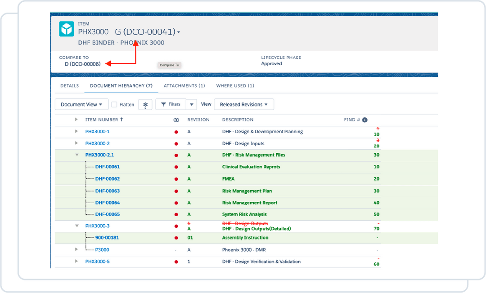This screenshot has height=293, width=486.
Task: Expand the PHX3000-2 tree row
Action: [76, 143]
